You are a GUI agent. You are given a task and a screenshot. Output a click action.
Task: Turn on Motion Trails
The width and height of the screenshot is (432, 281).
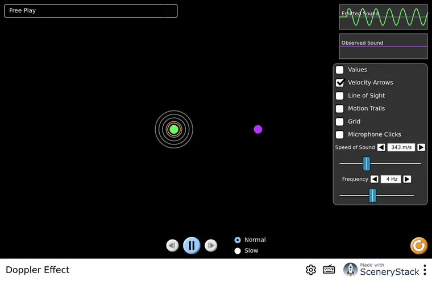(340, 109)
